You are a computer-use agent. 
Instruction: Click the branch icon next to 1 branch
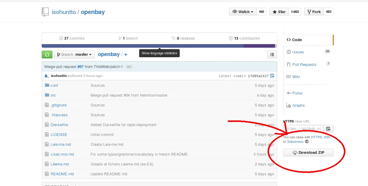pos(120,38)
